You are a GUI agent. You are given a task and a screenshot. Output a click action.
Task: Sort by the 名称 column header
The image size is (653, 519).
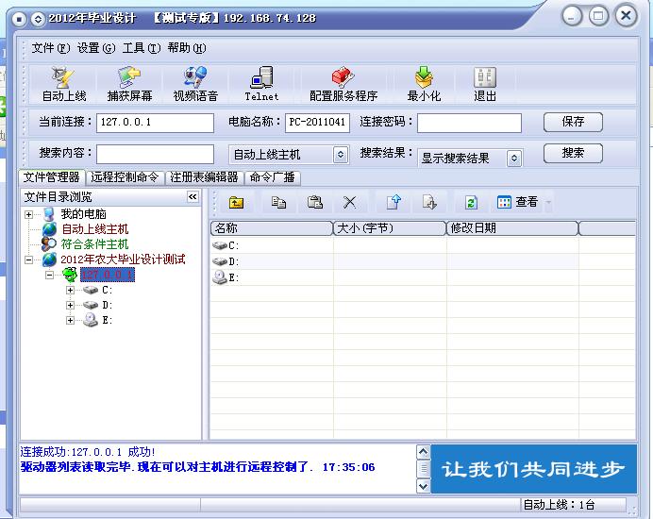(x=272, y=228)
